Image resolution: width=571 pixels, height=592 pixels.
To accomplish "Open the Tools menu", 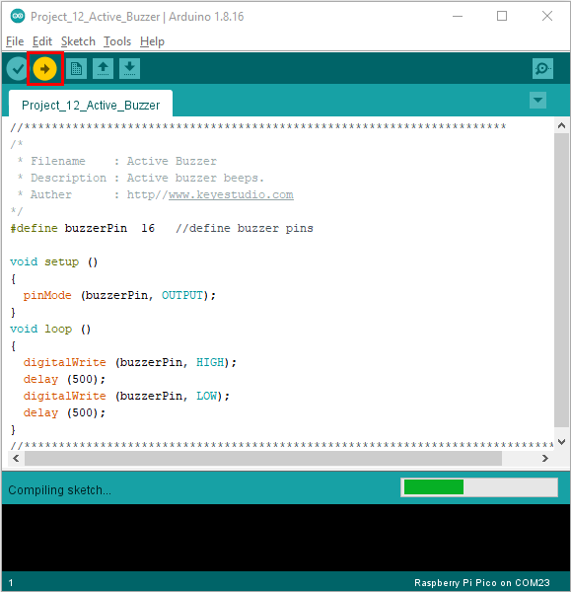I will tap(117, 41).
